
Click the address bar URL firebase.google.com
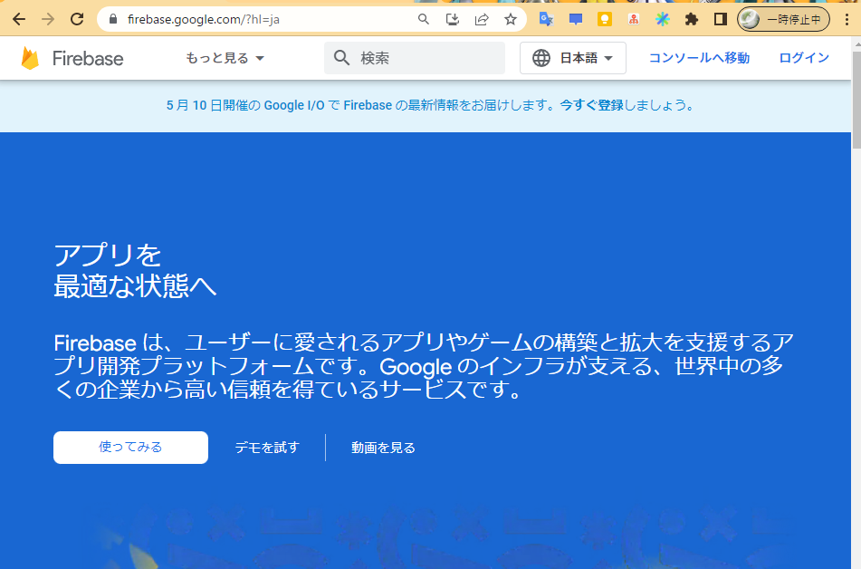(204, 19)
